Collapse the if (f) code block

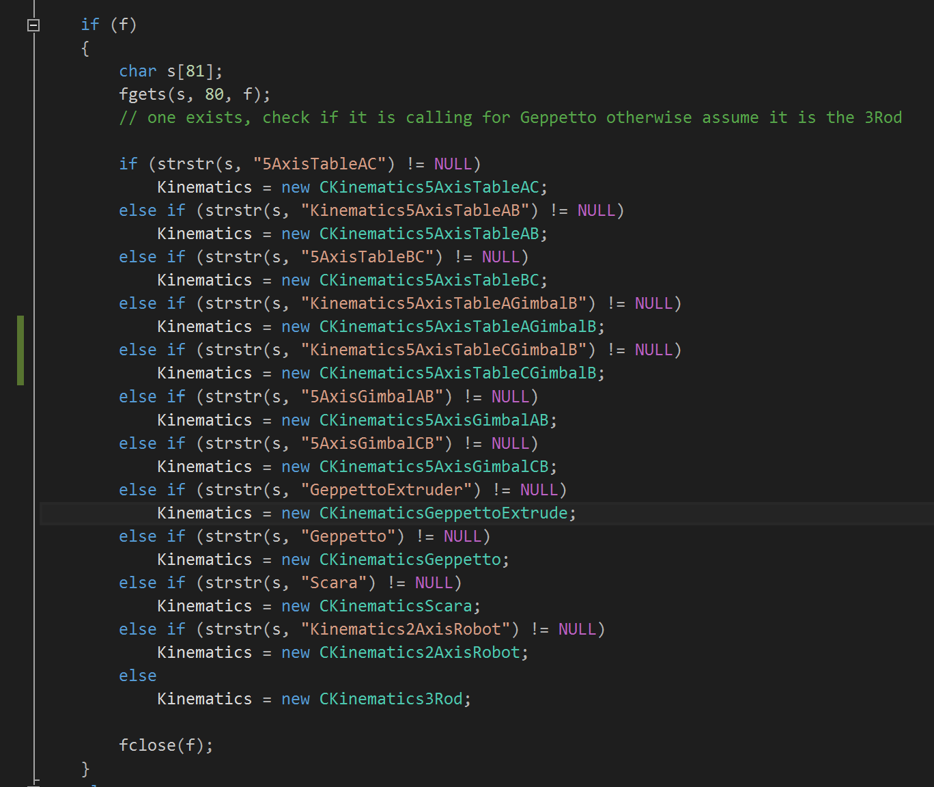click(x=33, y=25)
